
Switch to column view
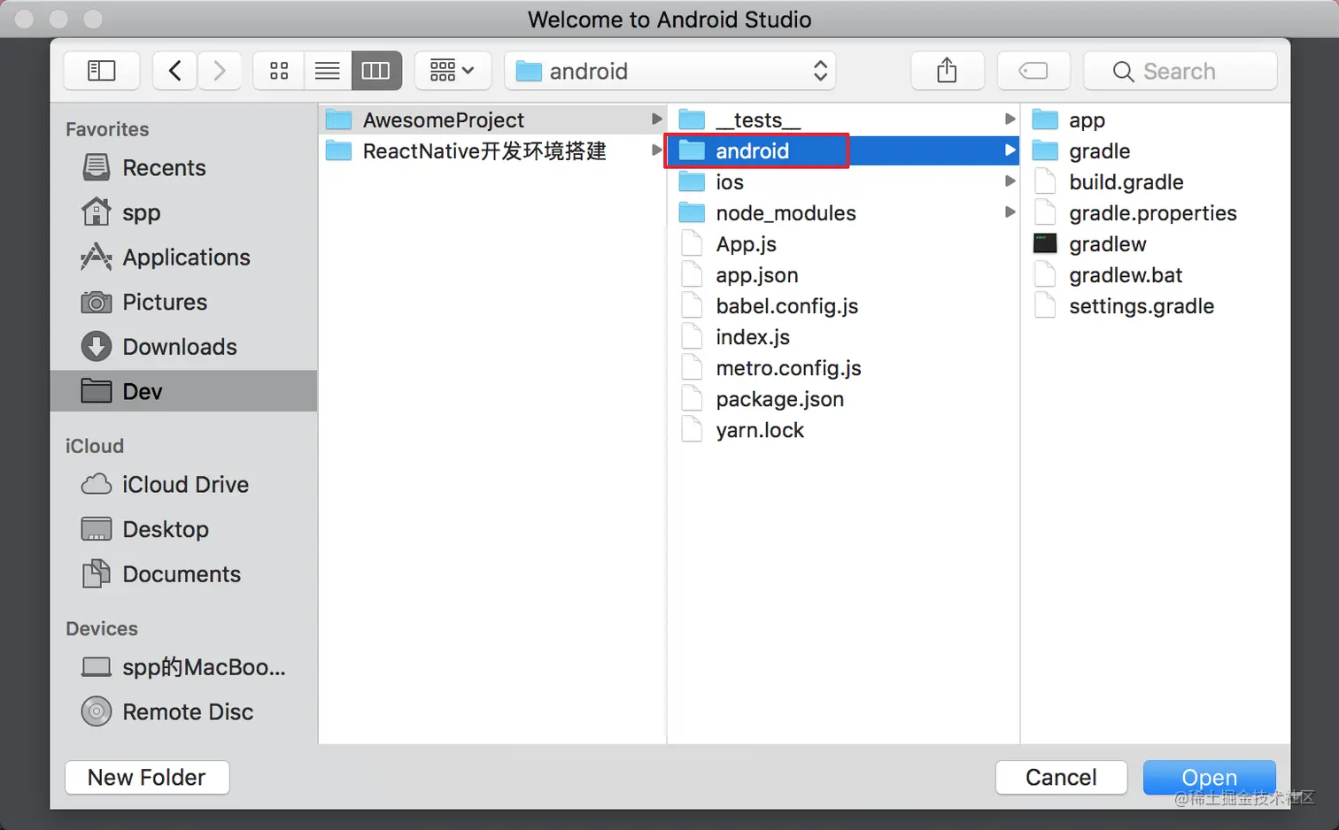(376, 71)
